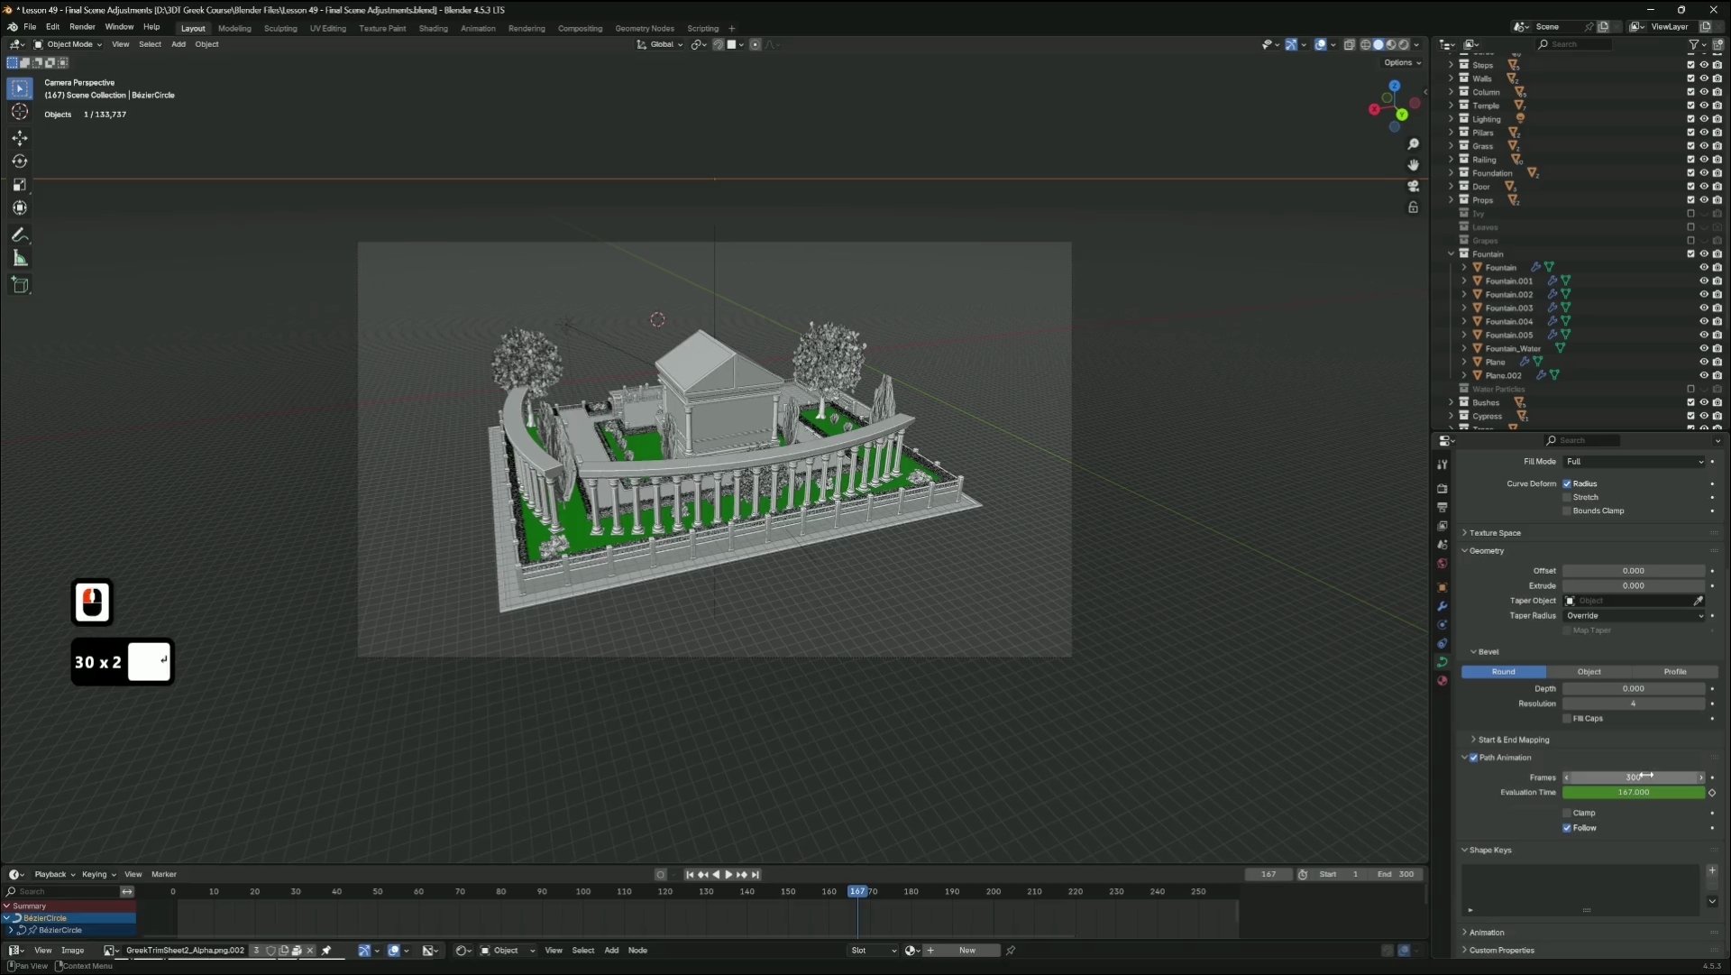Image resolution: width=1731 pixels, height=975 pixels.
Task: Select the Rotate tool
Action: pos(20,161)
